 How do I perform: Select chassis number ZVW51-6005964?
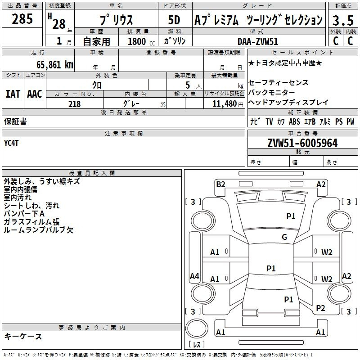[302, 143]
